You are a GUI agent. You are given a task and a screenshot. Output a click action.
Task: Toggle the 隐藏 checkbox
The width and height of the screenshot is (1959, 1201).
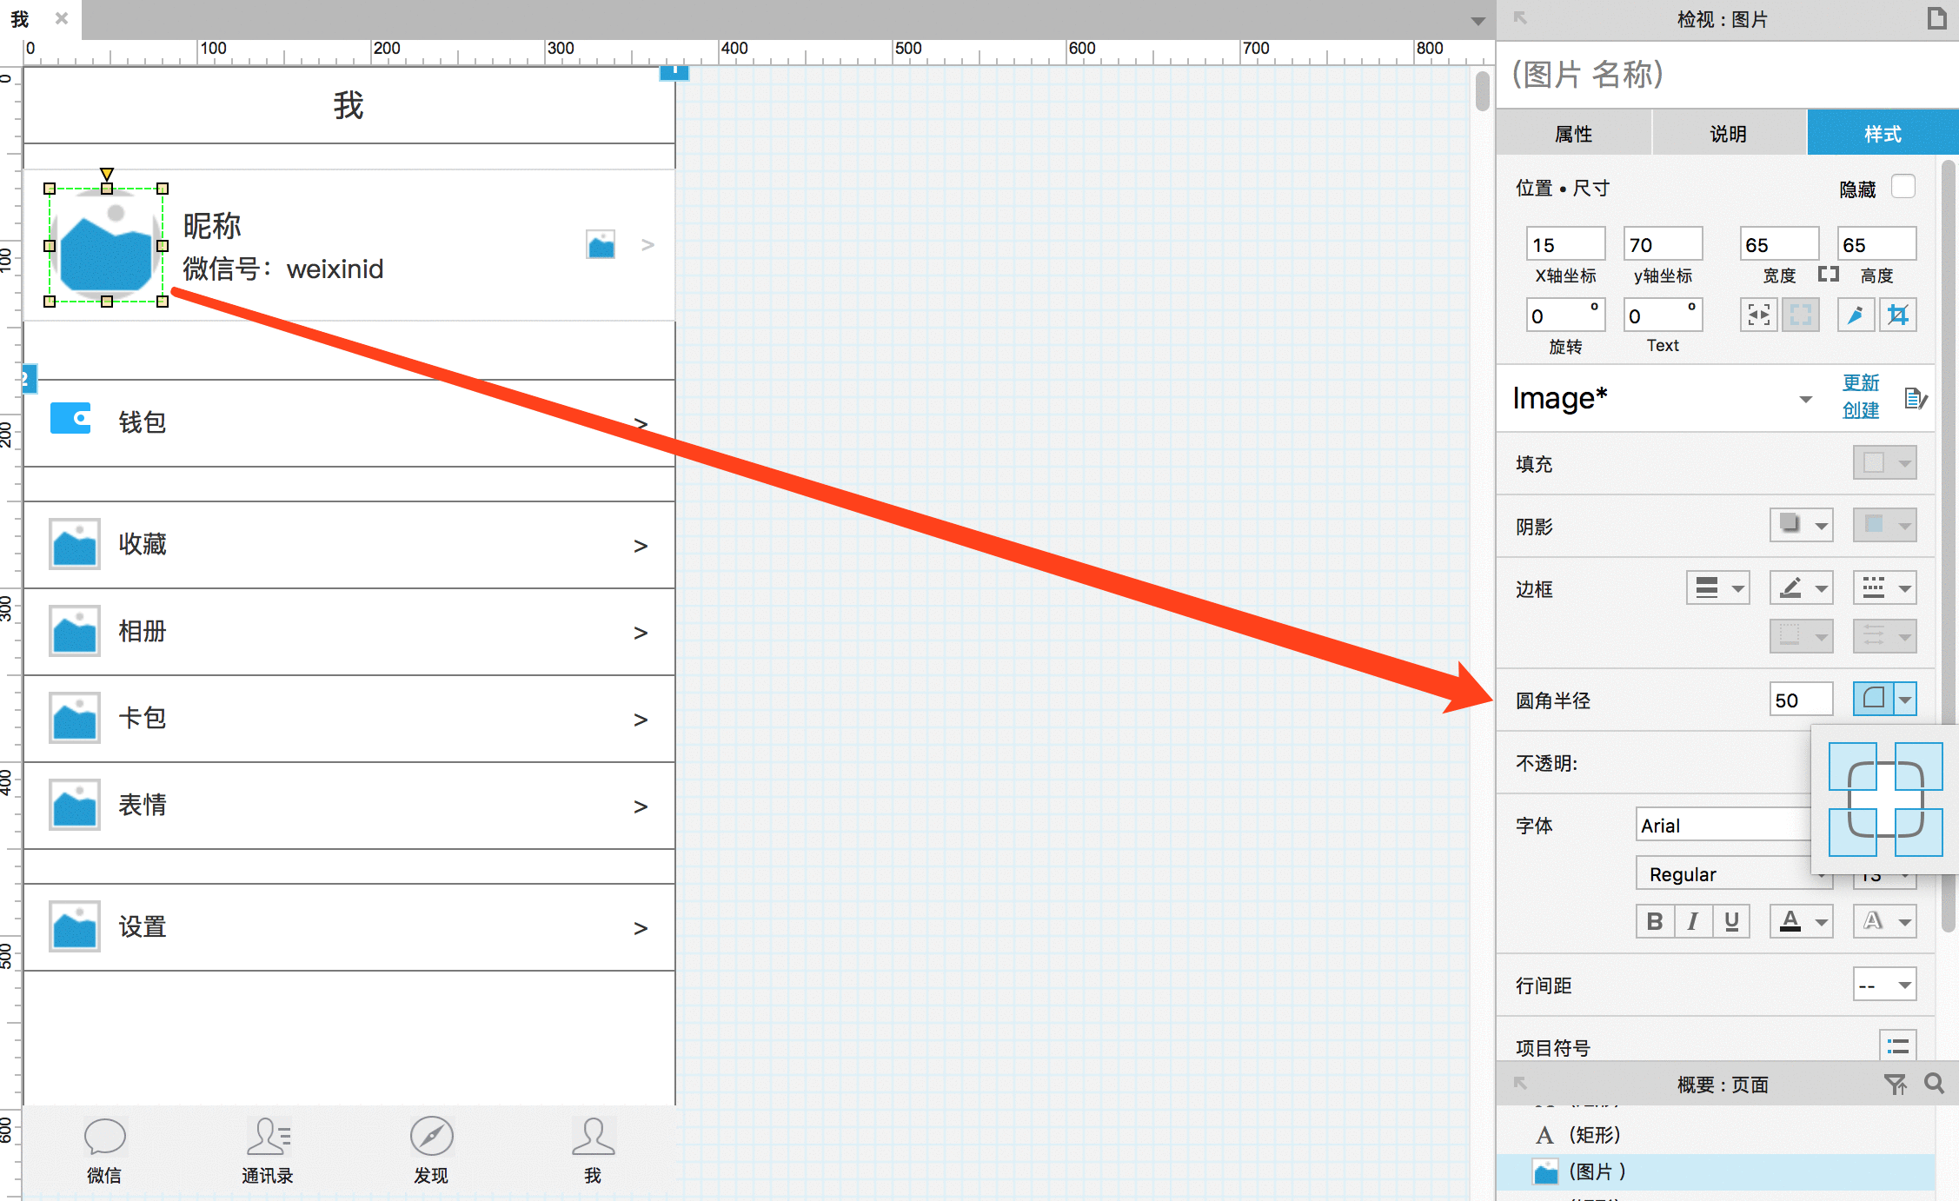click(x=1903, y=187)
